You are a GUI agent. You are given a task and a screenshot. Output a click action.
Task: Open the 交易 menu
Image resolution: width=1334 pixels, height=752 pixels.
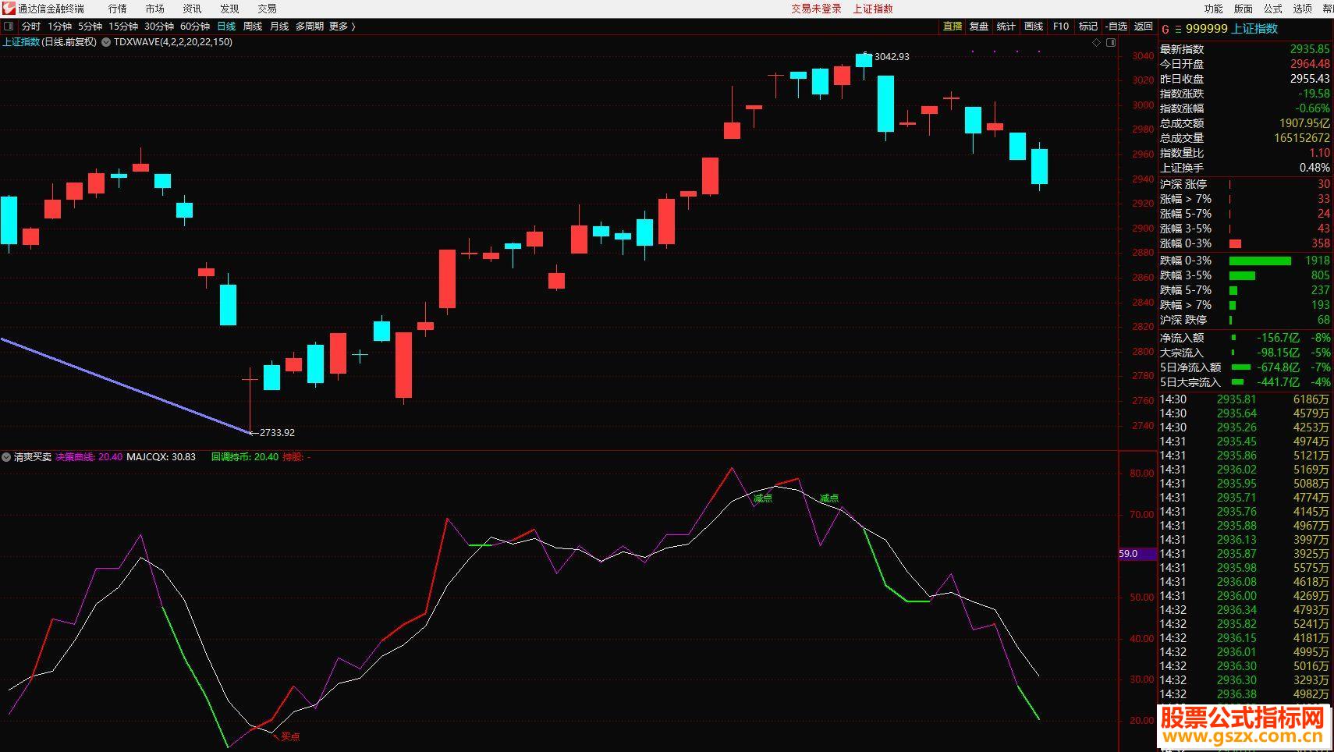pyautogui.click(x=267, y=9)
